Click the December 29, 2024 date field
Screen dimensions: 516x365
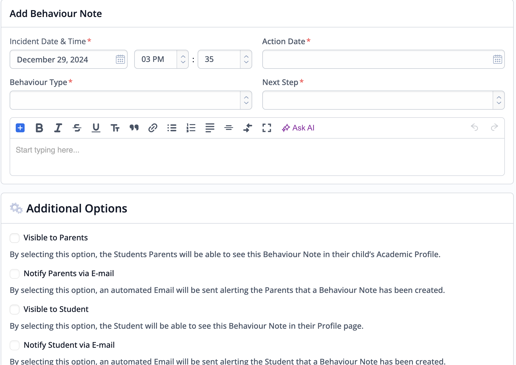(x=68, y=59)
